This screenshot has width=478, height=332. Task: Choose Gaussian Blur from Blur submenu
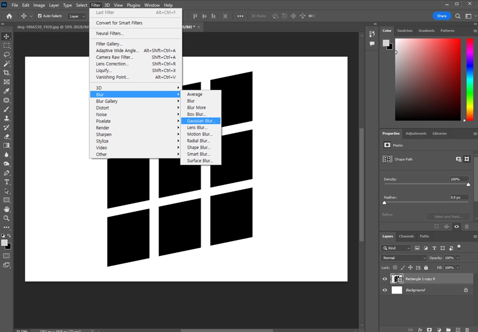(x=201, y=121)
